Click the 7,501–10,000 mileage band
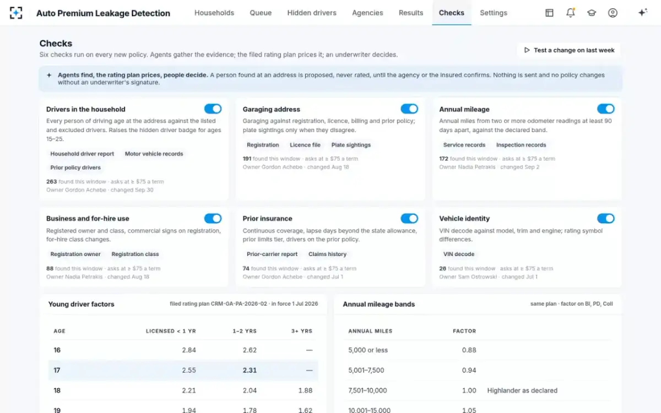This screenshot has width=661, height=413. 368,390
